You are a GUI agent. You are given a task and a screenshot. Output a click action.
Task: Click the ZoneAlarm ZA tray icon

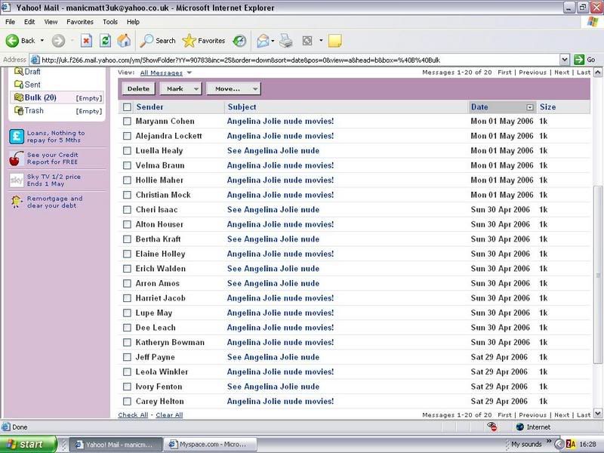[x=571, y=444]
